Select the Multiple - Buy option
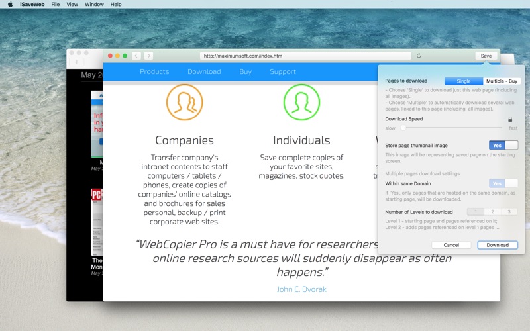The height and width of the screenshot is (331, 530). (502, 81)
